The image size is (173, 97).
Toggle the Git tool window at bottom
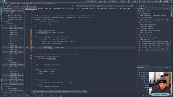click(5, 94)
